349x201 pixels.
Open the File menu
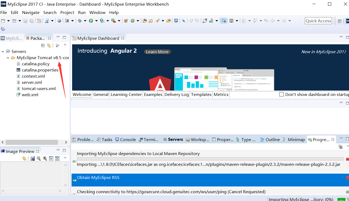4,12
